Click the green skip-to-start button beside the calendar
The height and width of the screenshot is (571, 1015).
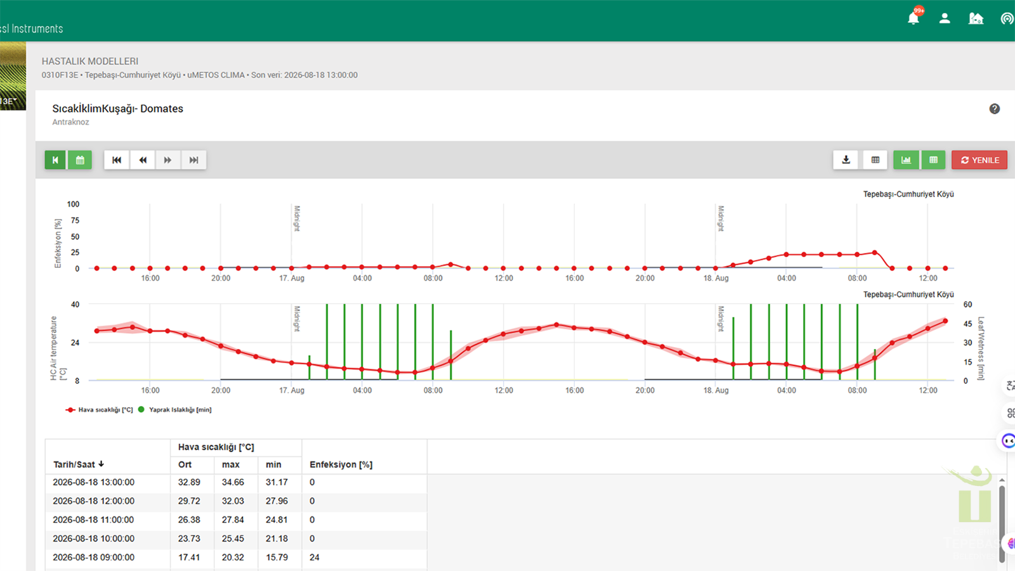[55, 160]
